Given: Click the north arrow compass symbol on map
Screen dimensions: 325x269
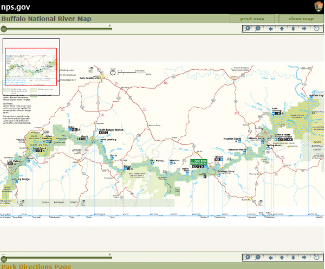Looking at the screenshot, I should tap(113, 73).
